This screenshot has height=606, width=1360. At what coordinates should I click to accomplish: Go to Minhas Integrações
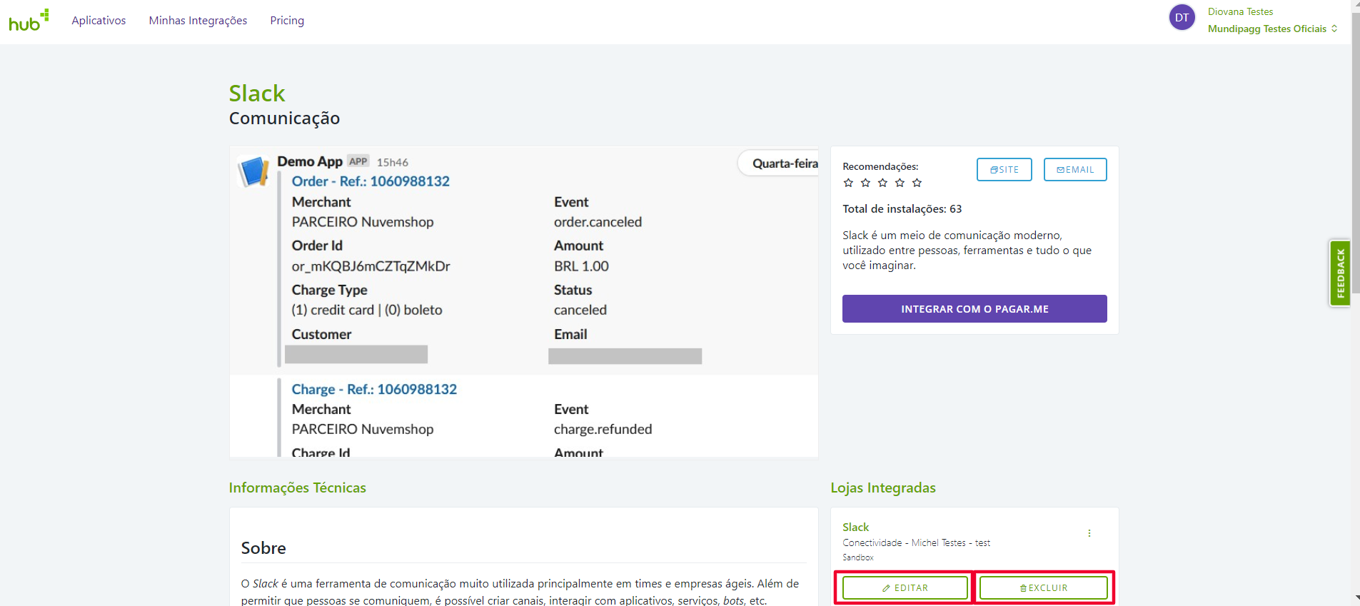[x=198, y=21]
